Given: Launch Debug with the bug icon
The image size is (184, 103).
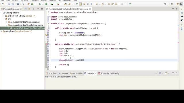Looking at the screenshot, I should [40, 4].
